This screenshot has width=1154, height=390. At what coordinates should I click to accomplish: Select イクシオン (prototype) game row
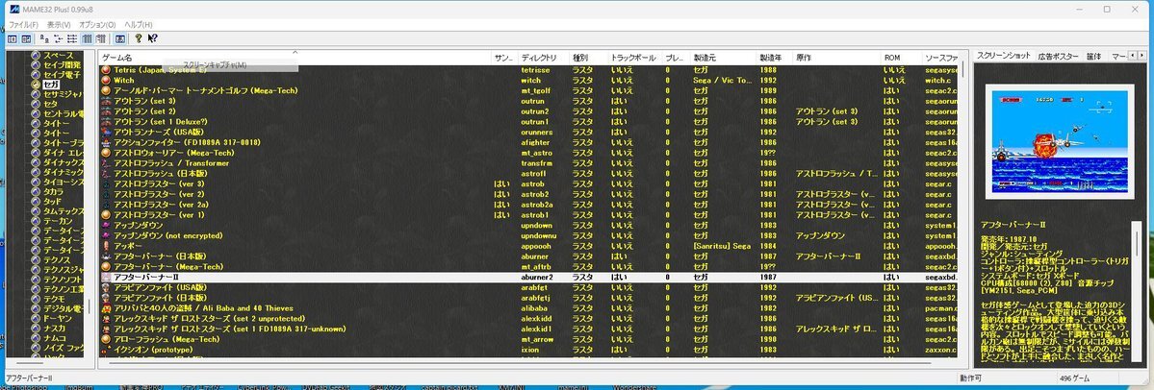[529, 350]
